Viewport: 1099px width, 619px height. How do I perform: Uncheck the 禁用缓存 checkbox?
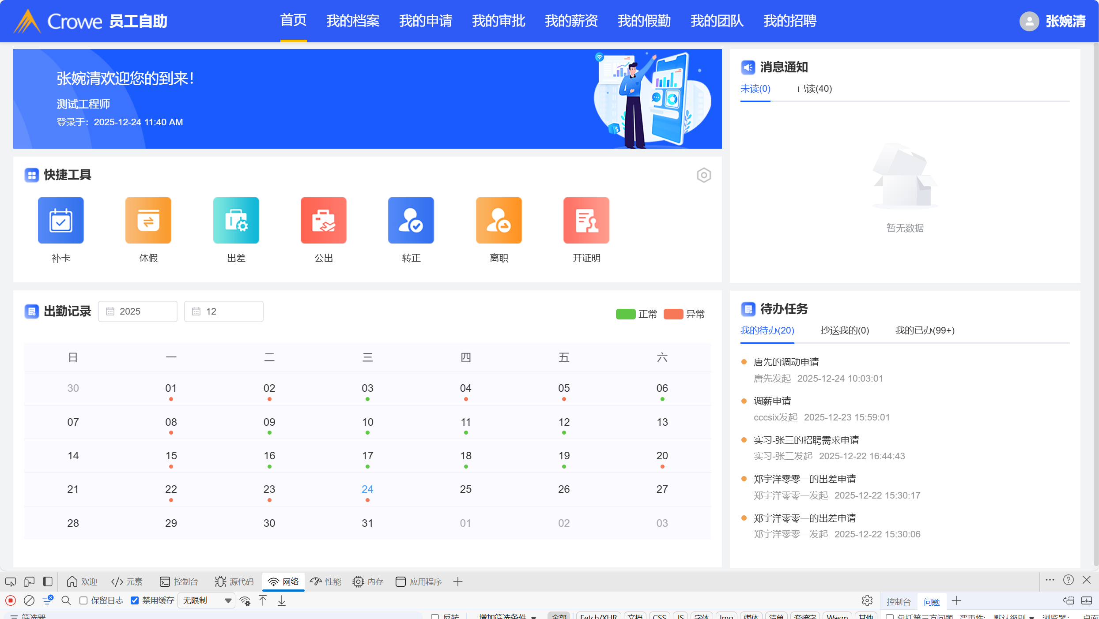[x=135, y=600]
